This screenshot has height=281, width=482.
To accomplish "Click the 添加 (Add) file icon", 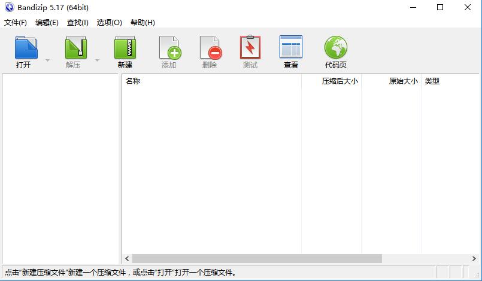I will pos(170,47).
